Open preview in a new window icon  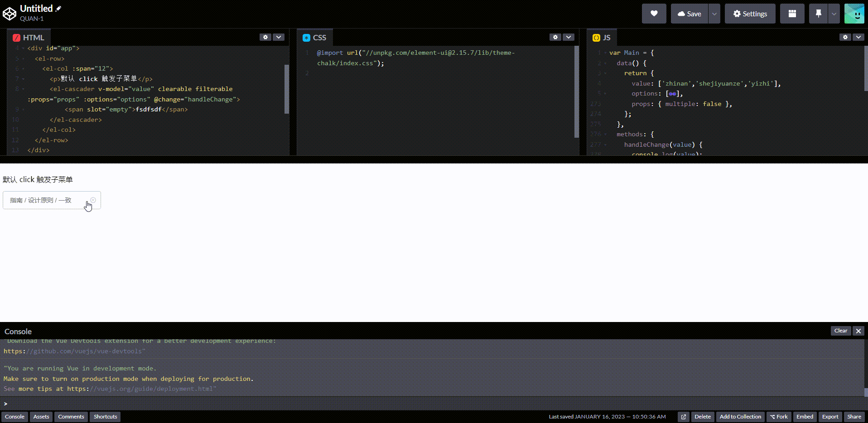tap(684, 417)
